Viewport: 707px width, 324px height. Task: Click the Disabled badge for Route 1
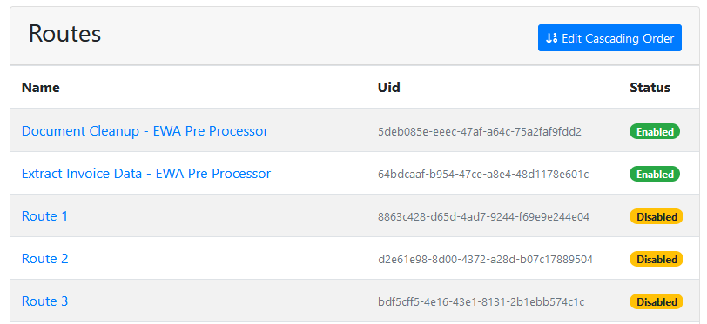click(x=656, y=216)
